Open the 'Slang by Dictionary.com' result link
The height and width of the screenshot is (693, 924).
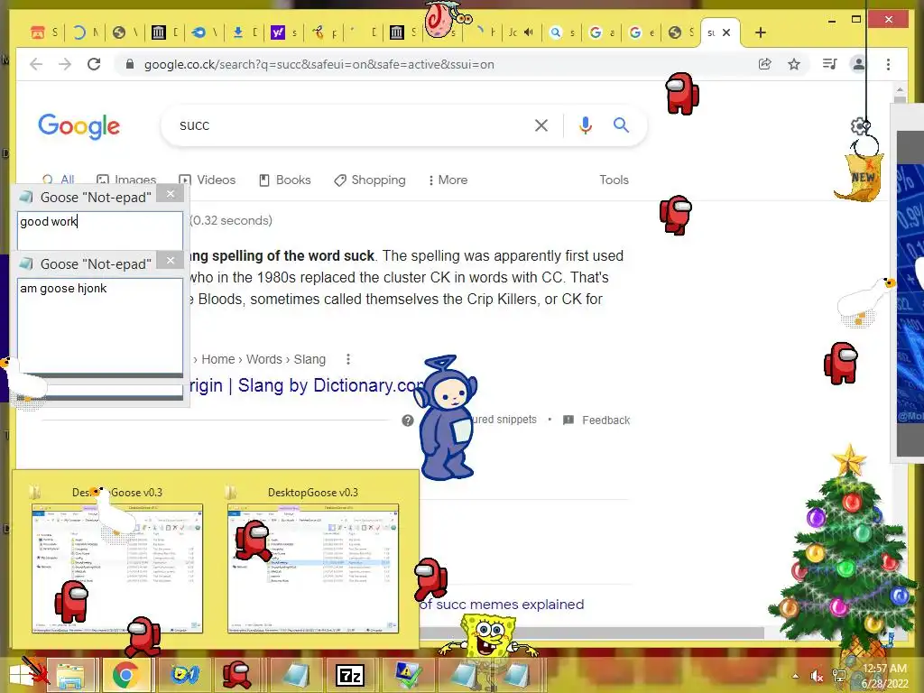tap(307, 385)
